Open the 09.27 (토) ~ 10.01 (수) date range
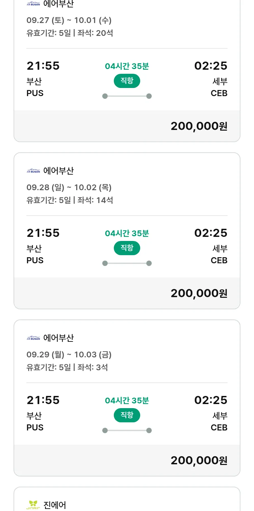 (x=69, y=20)
